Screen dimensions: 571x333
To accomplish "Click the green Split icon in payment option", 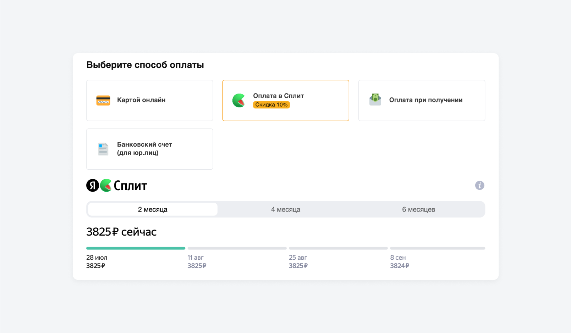I will (239, 100).
